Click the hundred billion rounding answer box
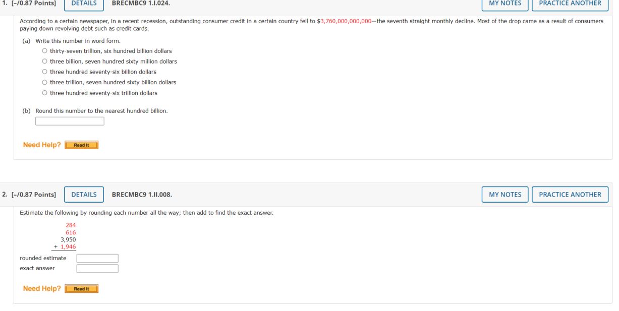The image size is (619, 311). [x=70, y=120]
